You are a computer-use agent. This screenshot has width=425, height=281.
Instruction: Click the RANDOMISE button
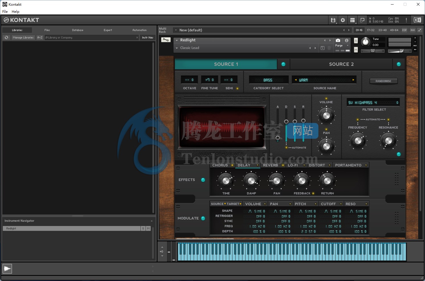click(383, 81)
